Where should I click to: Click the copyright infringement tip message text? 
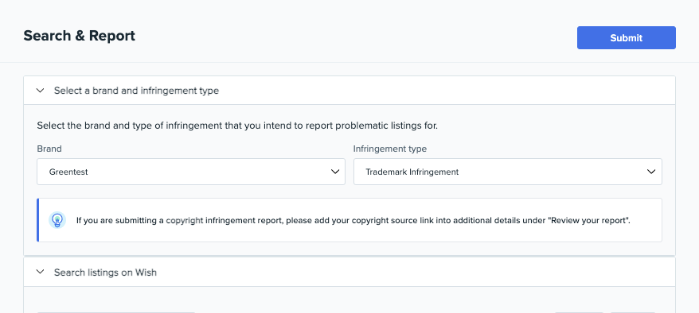[x=353, y=220]
